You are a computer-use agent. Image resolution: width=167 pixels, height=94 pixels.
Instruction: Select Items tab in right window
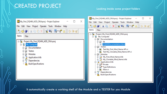91,30
